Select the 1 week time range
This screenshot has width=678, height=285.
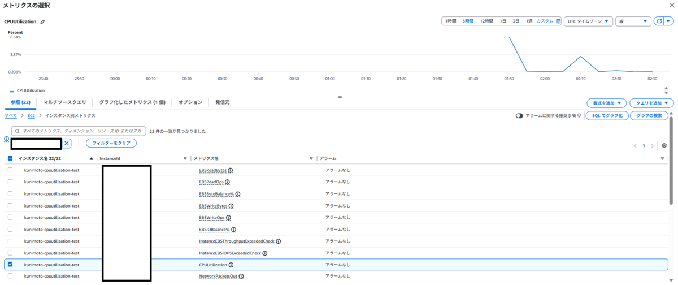[529, 21]
